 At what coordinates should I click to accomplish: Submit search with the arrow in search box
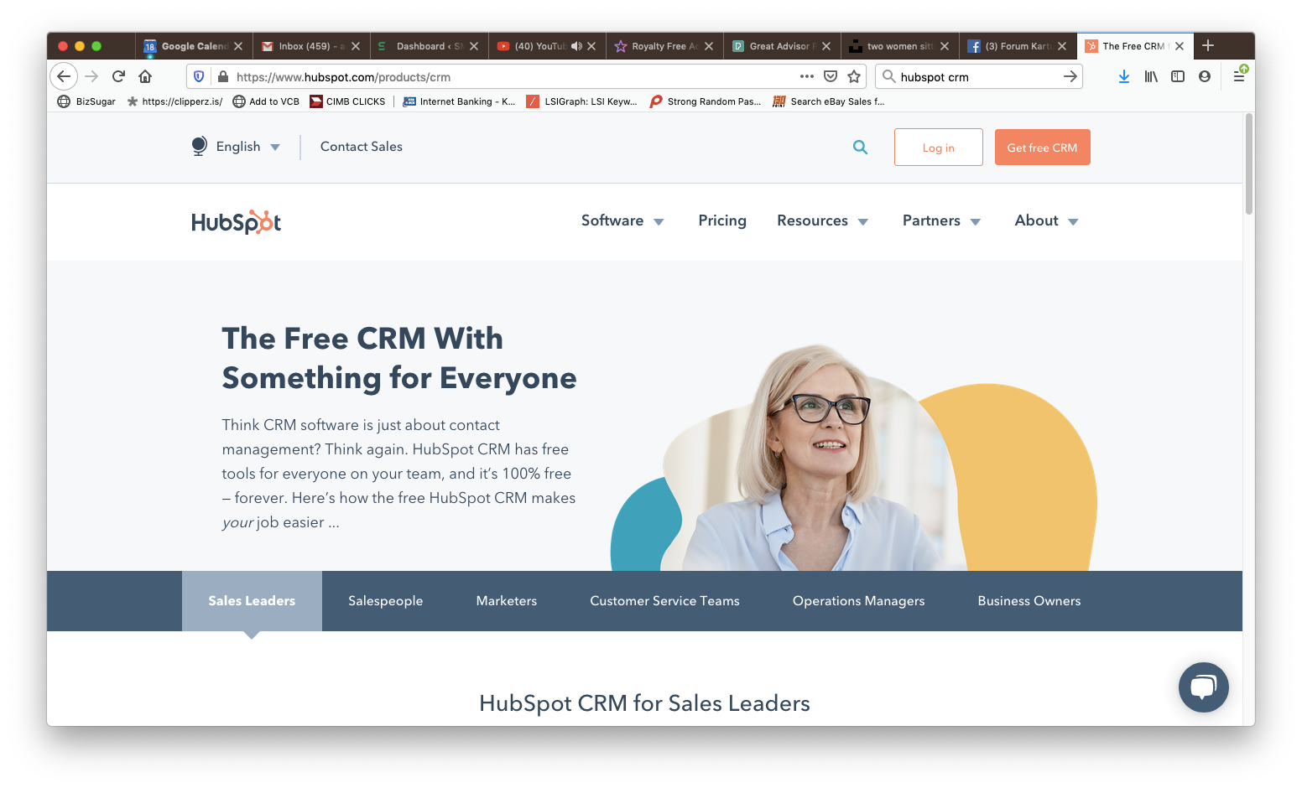tap(1070, 76)
